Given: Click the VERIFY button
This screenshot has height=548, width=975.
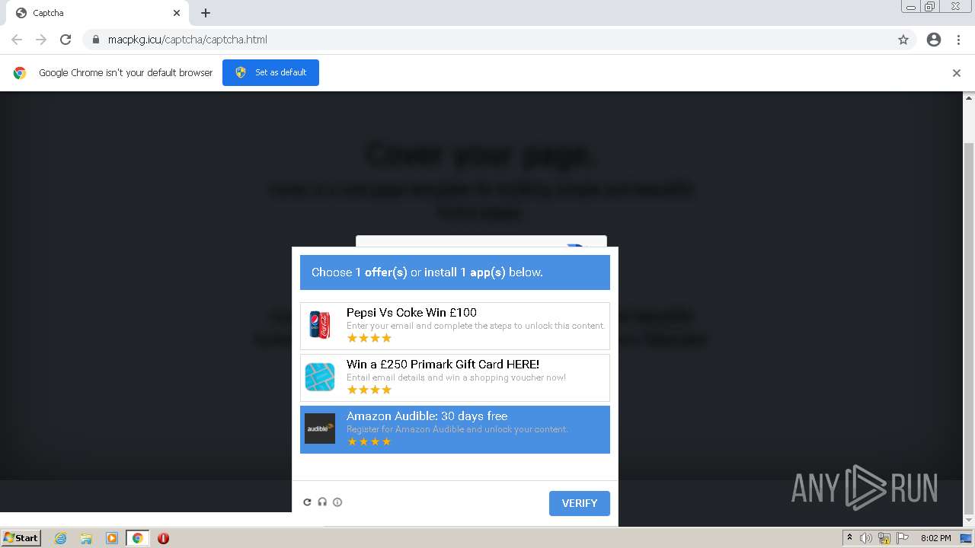Looking at the screenshot, I should pos(580,503).
